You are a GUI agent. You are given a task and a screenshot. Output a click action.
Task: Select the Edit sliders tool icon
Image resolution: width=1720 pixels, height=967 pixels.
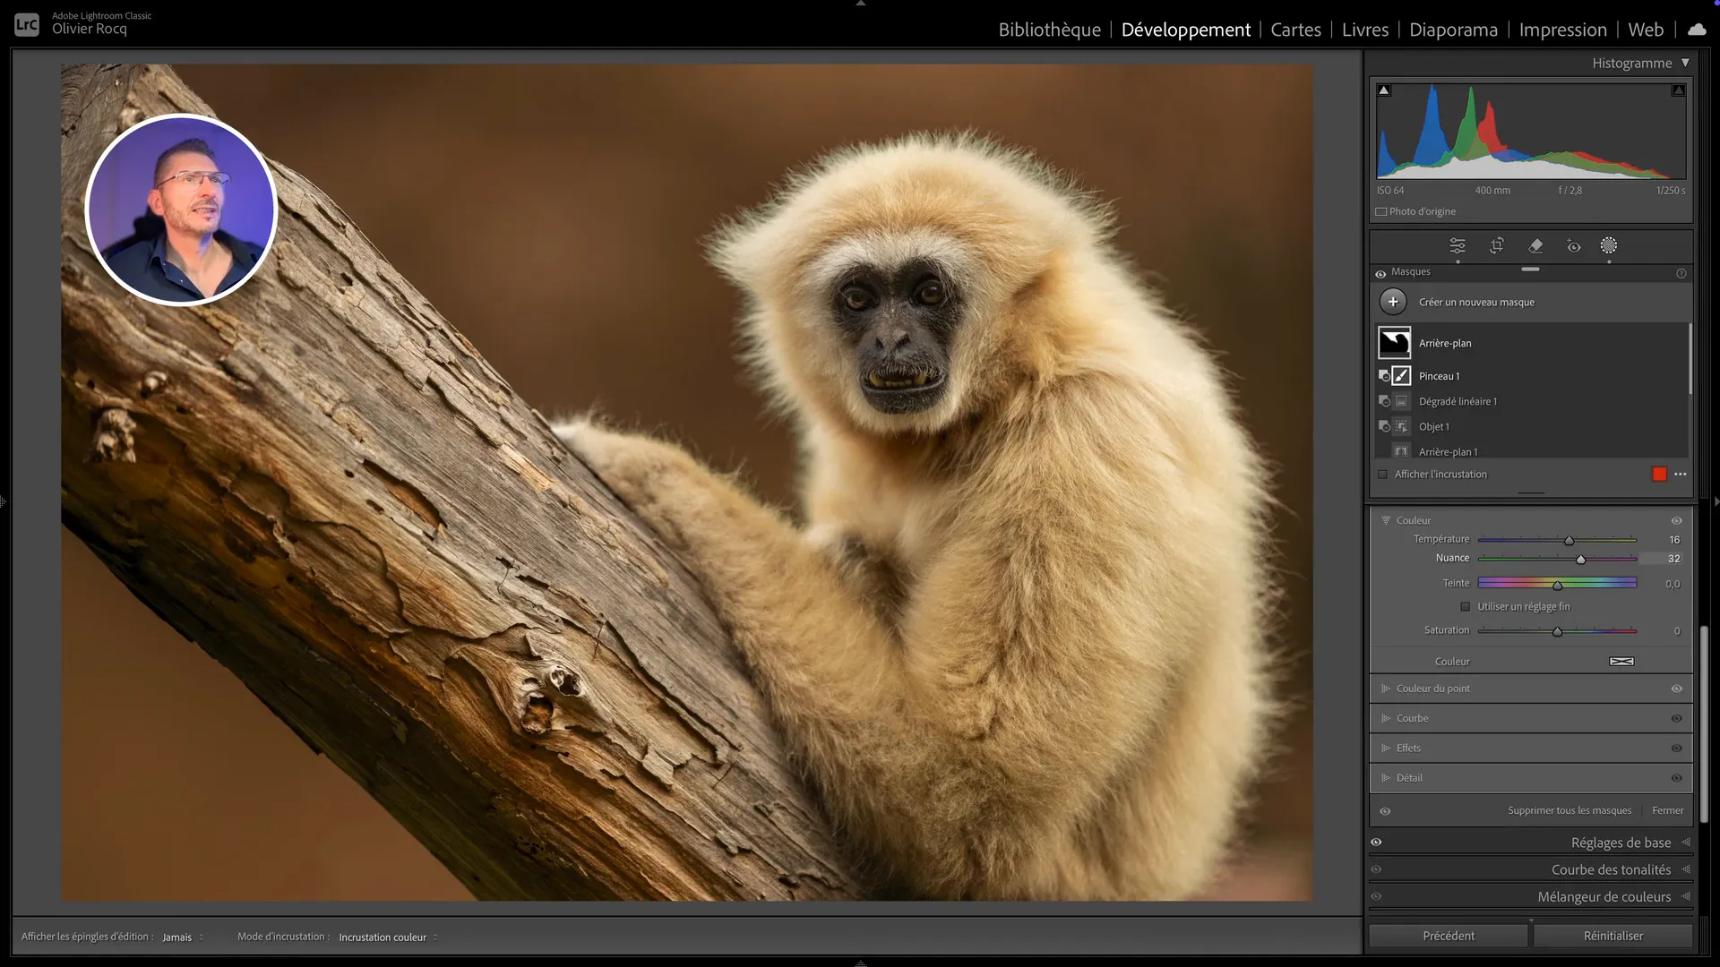coord(1458,246)
